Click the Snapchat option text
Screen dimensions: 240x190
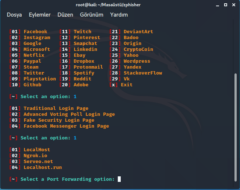(85, 44)
